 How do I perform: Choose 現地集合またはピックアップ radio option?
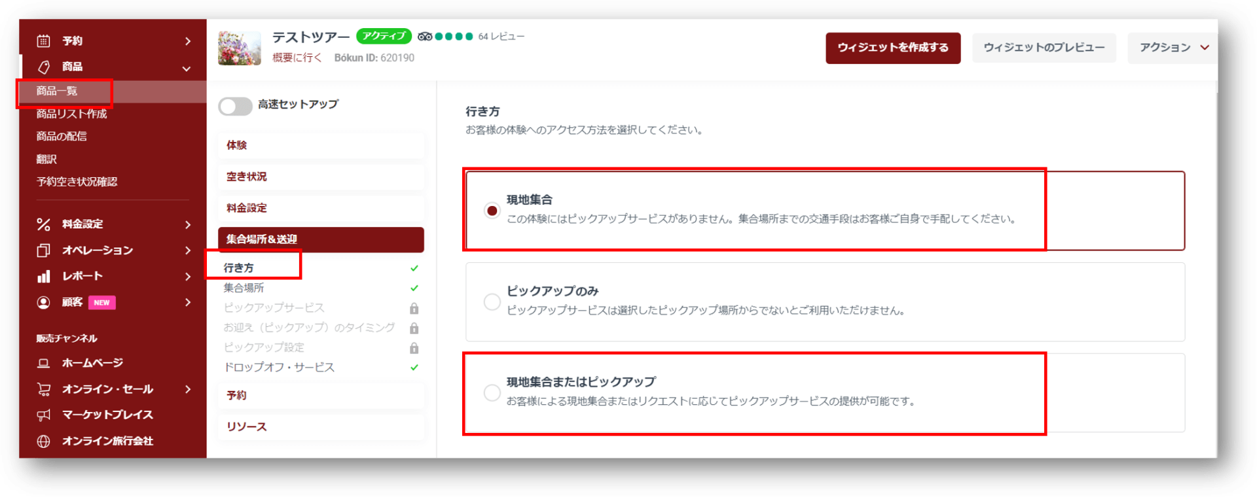click(492, 392)
